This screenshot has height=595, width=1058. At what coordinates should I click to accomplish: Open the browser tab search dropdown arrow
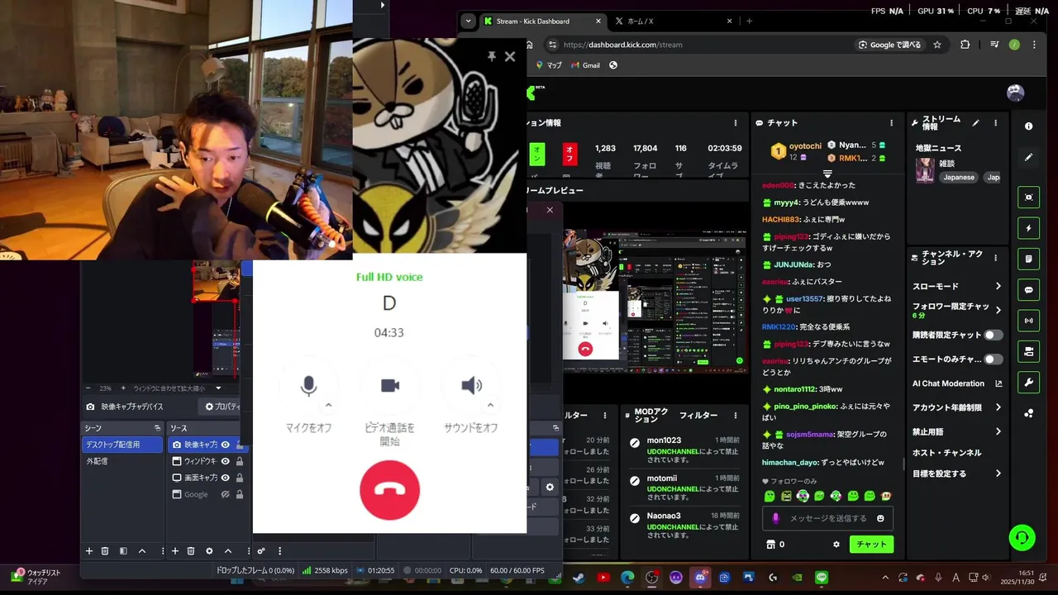click(x=469, y=21)
